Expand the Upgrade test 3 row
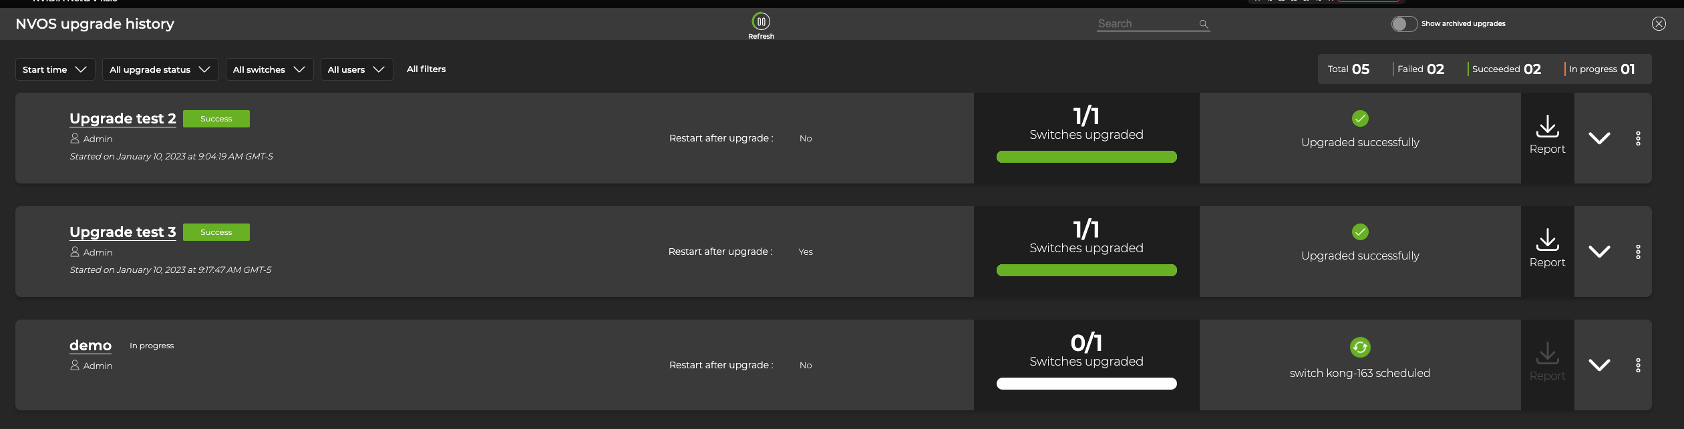The image size is (1684, 429). (x=1599, y=252)
